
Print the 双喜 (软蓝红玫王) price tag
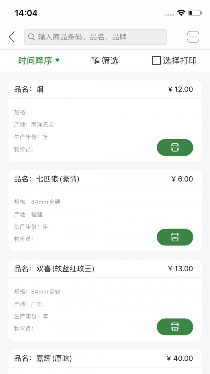[175, 326]
